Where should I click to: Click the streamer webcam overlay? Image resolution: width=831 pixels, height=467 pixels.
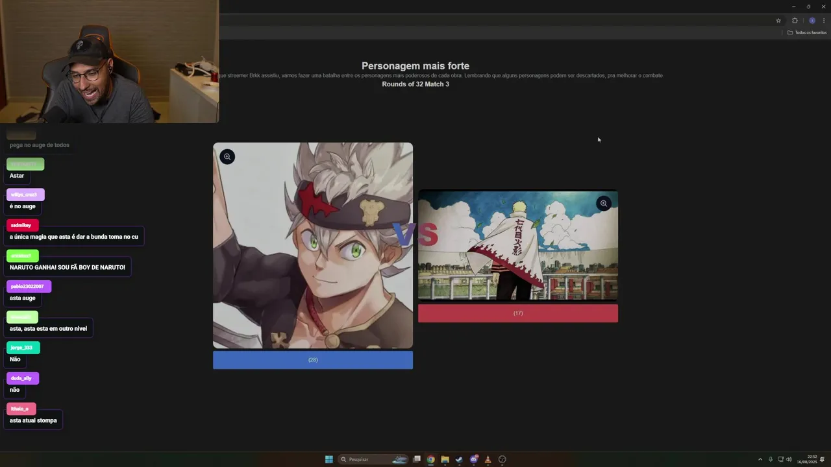coord(109,62)
